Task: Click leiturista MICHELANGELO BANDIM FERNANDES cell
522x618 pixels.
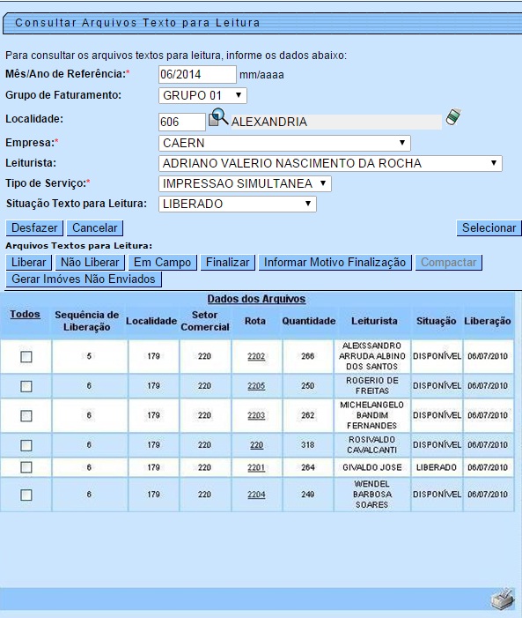Action: [x=372, y=415]
